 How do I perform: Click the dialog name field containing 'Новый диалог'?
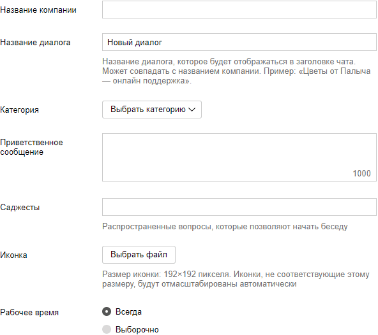click(x=239, y=42)
